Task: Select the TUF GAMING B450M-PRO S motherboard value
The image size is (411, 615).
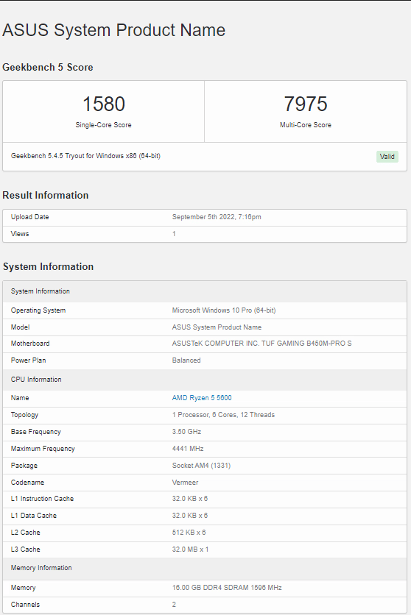Action: 261,344
